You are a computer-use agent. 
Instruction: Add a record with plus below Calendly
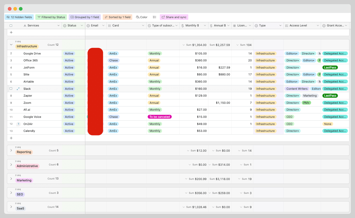click(x=11, y=138)
